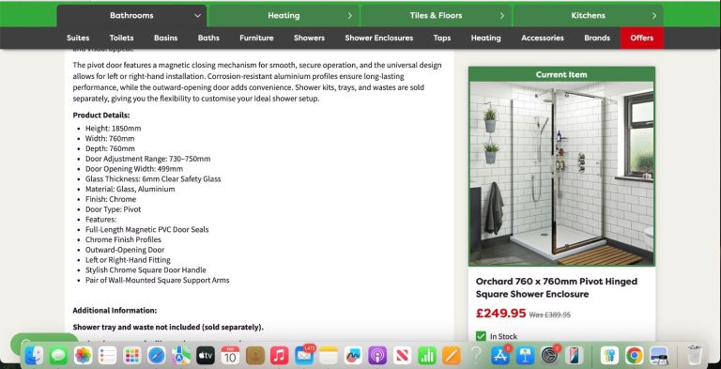Open Orchard 760 x 760mm product title
721x369 pixels.
557,287
